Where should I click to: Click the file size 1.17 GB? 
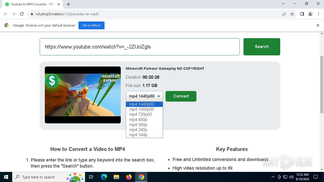point(150,85)
